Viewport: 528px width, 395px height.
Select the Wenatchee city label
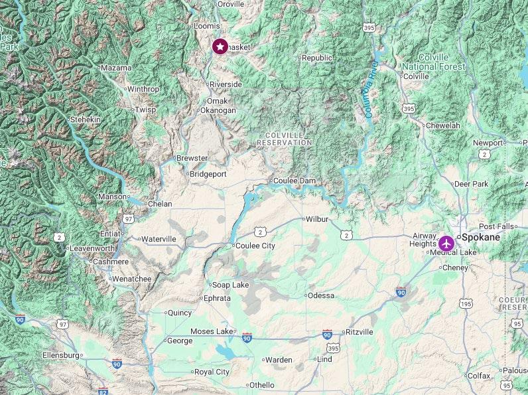coord(131,279)
